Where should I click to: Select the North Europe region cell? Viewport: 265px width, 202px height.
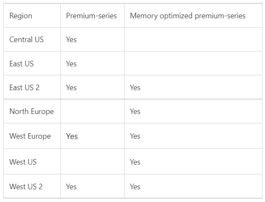[31, 111]
